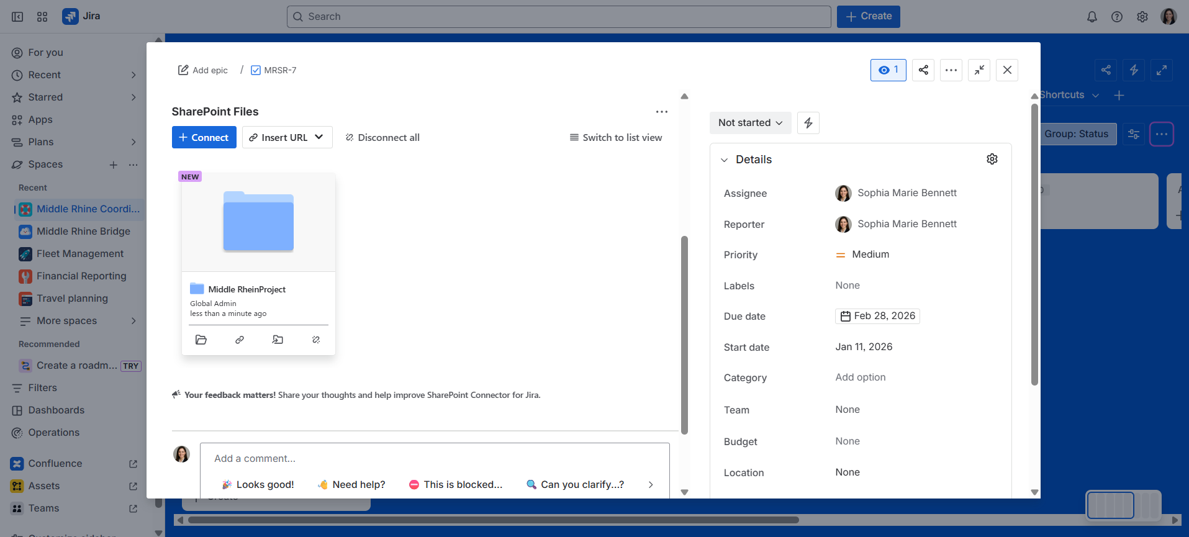1189x537 pixels.
Task: Collapse the Details section
Action: [x=724, y=160]
